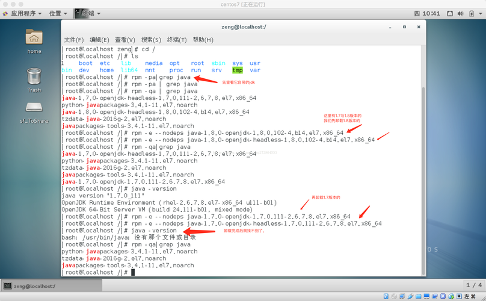The height and width of the screenshot is (301, 486).
Task: Click VirtualBox hard disk activity icon
Action: (x=386, y=296)
